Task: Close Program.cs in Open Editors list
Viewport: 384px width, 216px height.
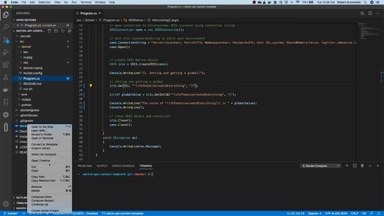Action: pyautogui.click(x=17, y=25)
